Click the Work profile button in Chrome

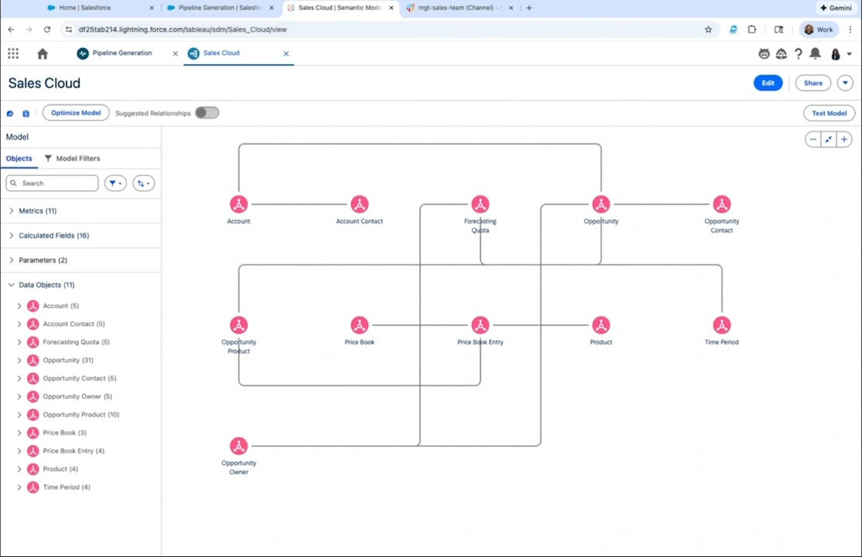(x=819, y=29)
